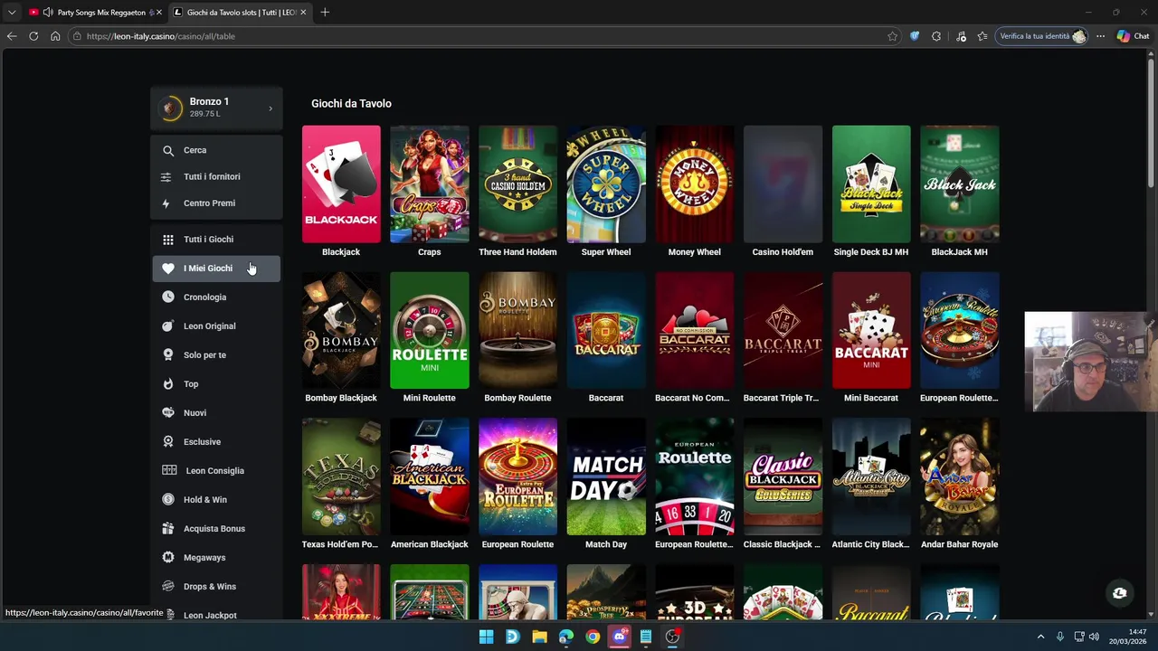Open the taskbar volume control
This screenshot has height=651, width=1158.
point(1094,637)
